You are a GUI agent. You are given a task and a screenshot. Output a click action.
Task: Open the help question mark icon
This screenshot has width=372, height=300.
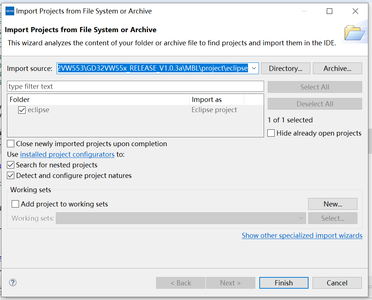click(12, 283)
